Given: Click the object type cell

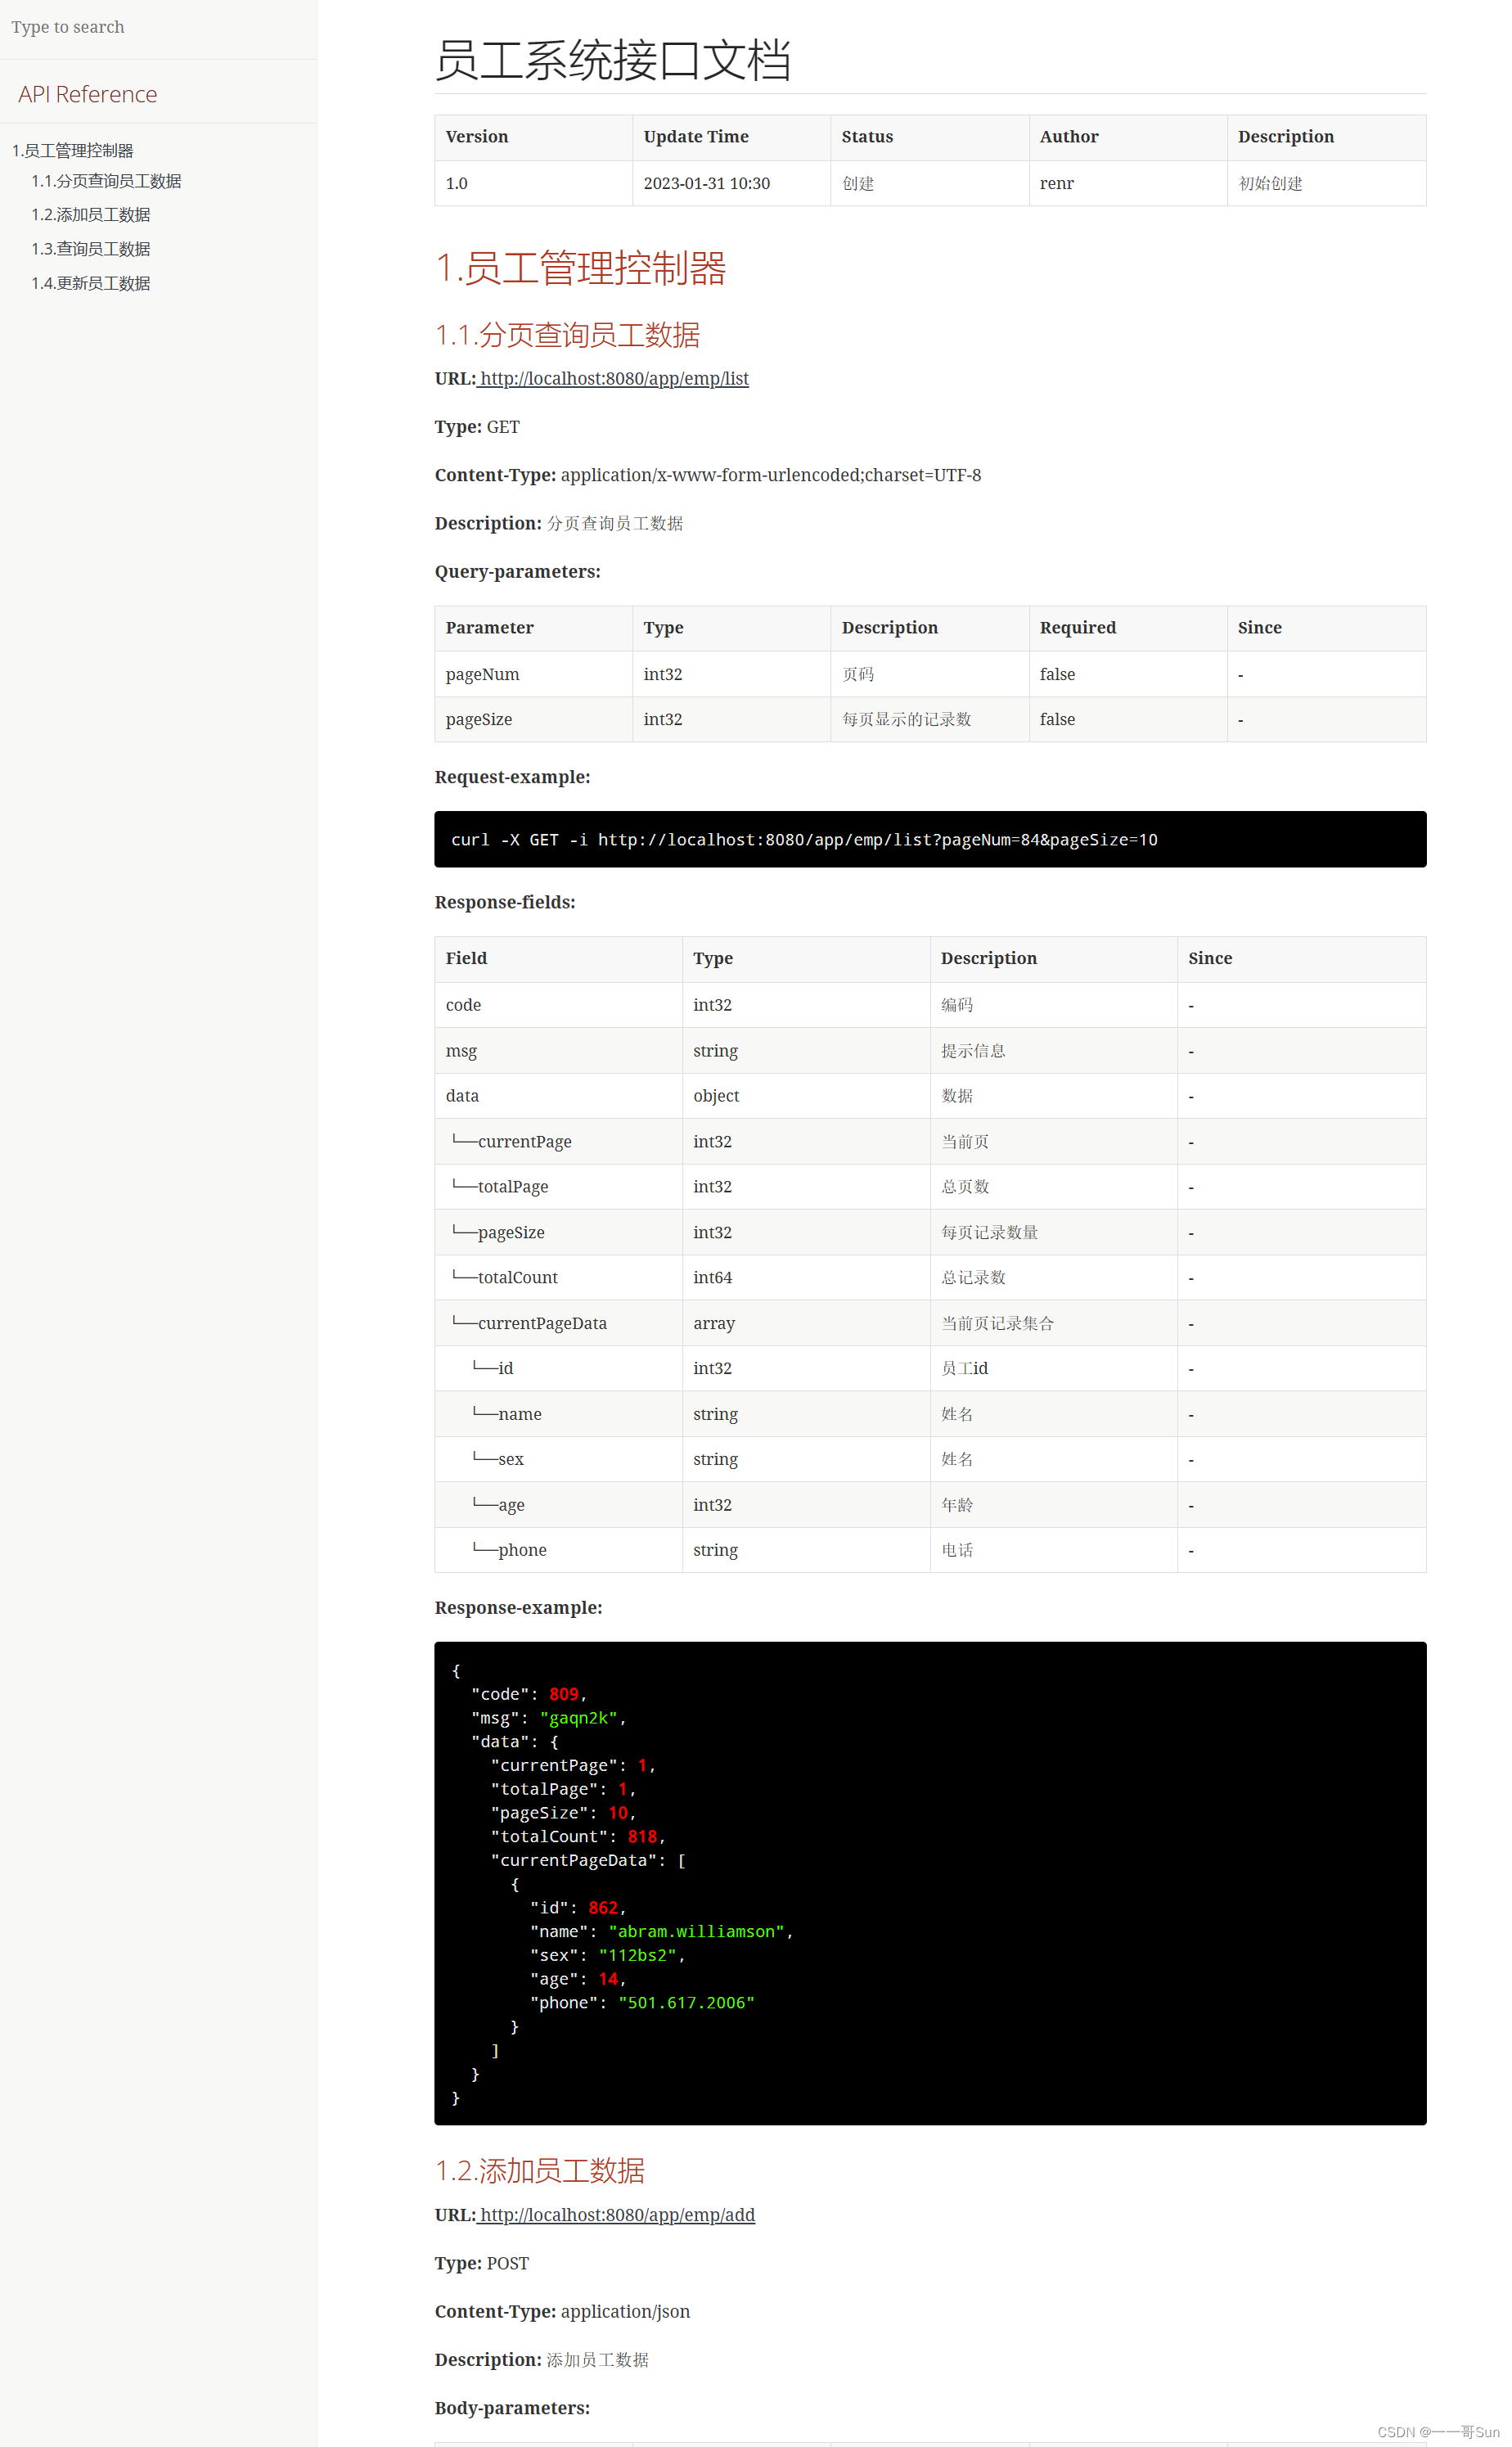Looking at the screenshot, I should [806, 1096].
